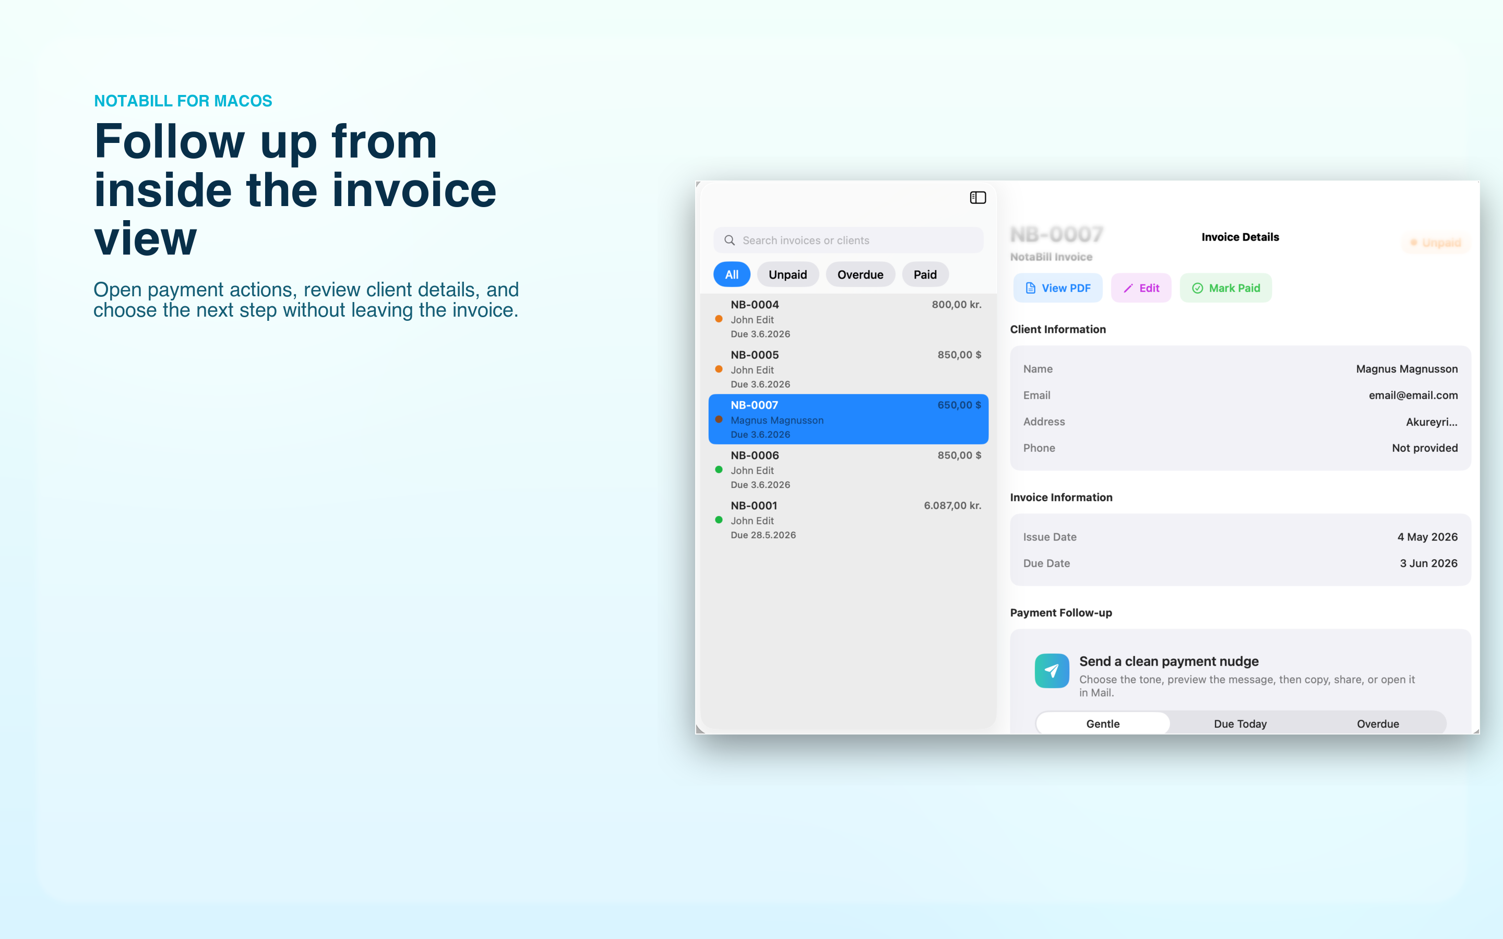The height and width of the screenshot is (939, 1503).
Task: Choose the Due Today tone segment
Action: tap(1240, 724)
